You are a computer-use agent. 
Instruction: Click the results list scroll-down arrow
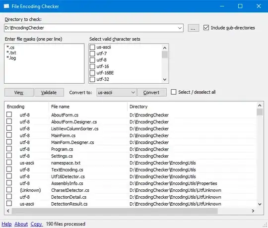point(260,204)
